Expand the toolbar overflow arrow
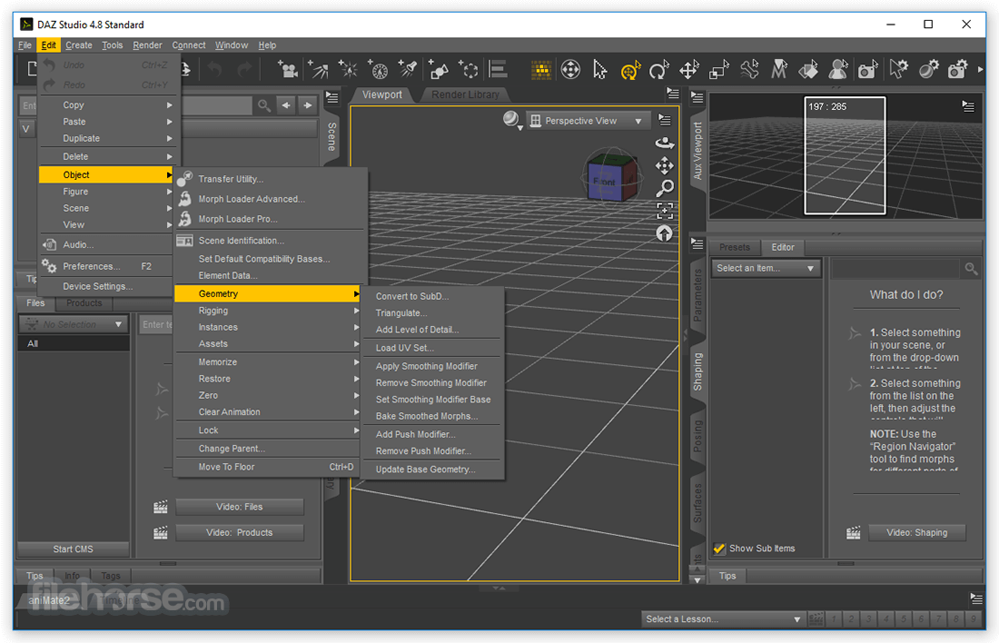The image size is (999, 643). [981, 69]
